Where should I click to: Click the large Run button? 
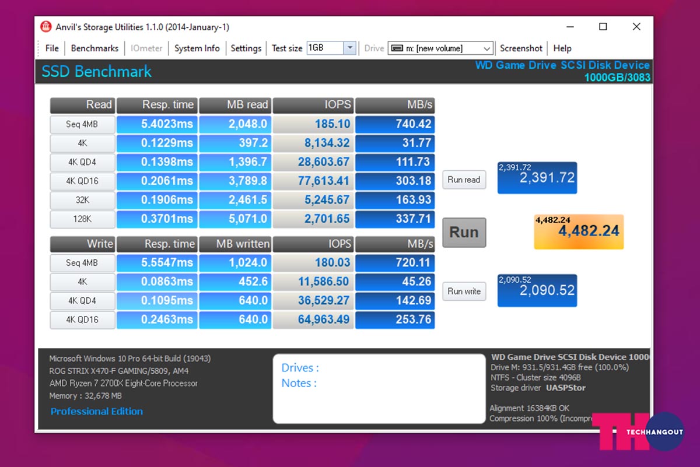pos(464,232)
